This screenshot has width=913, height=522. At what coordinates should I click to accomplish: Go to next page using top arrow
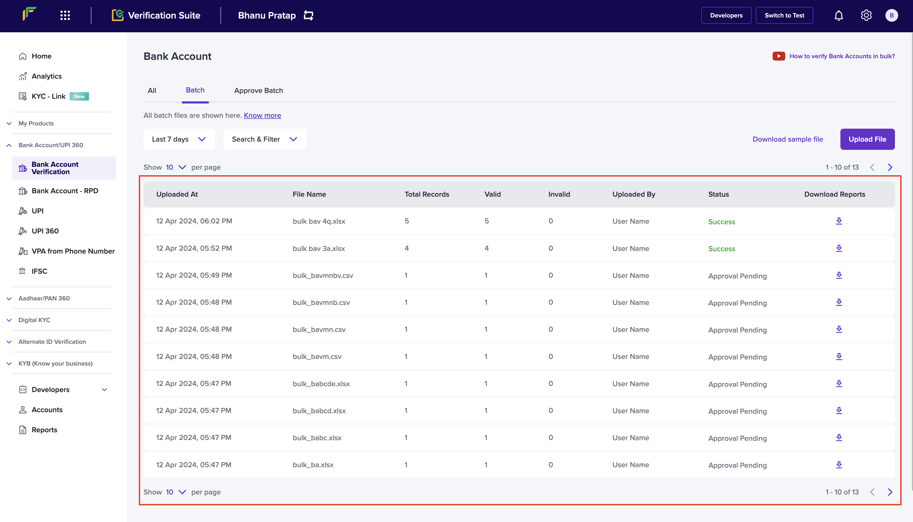[890, 167]
